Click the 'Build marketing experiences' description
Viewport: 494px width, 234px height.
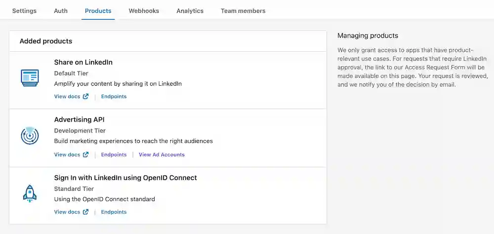tap(133, 141)
